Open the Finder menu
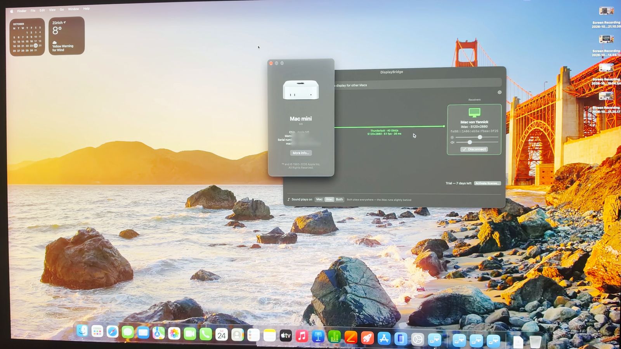This screenshot has width=621, height=349. coord(22,11)
